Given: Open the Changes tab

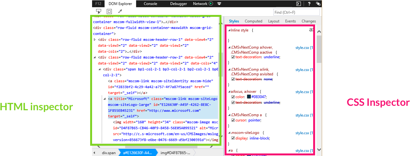Looking at the screenshot, I should [309, 21].
